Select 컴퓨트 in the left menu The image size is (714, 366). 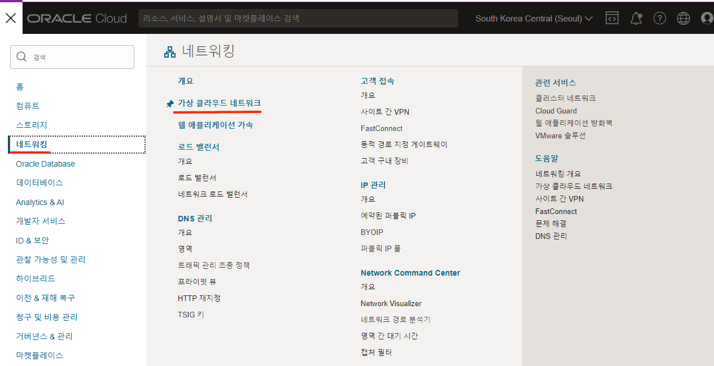point(28,106)
